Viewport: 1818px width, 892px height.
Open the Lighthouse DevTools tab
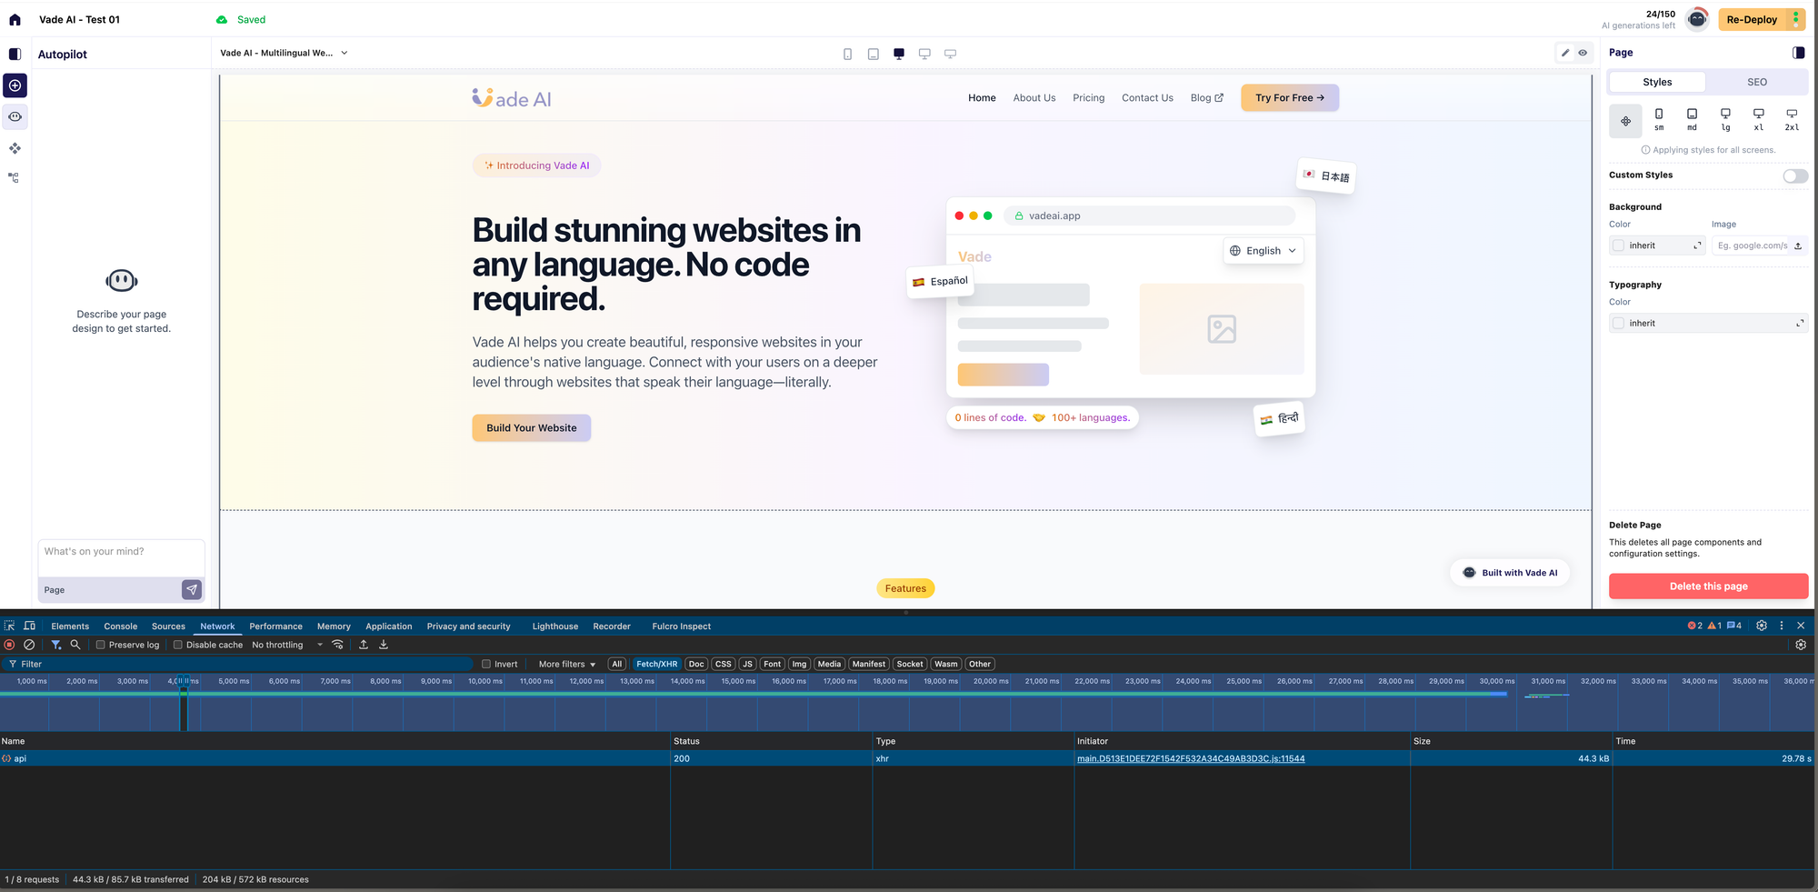[554, 626]
